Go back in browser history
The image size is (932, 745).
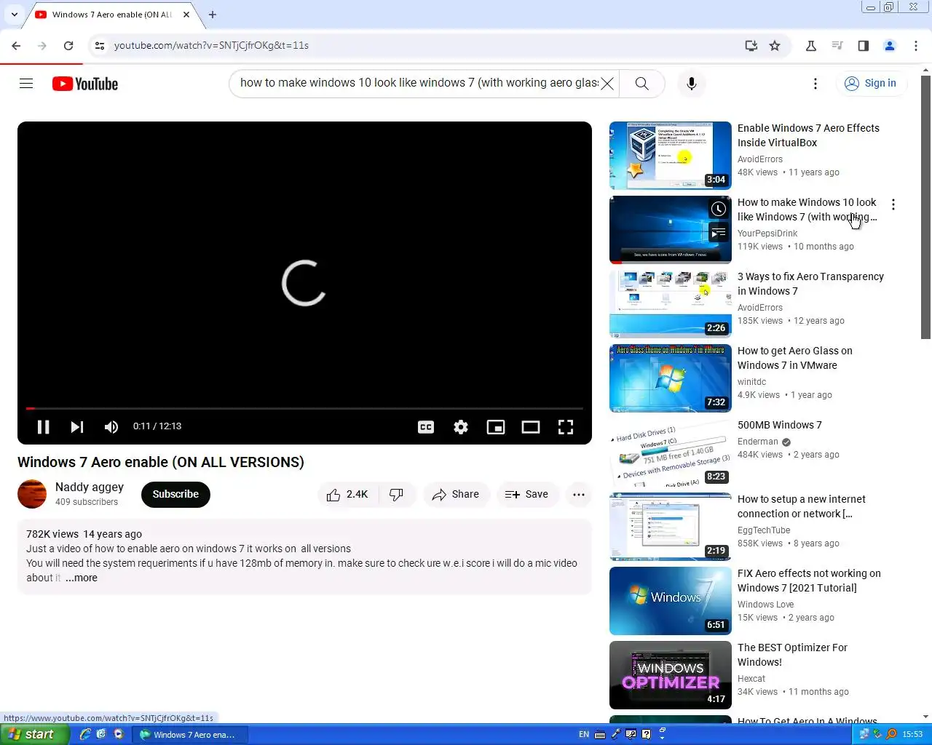click(x=16, y=46)
